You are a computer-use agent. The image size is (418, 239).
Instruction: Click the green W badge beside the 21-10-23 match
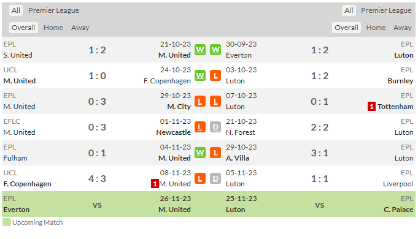(x=200, y=50)
